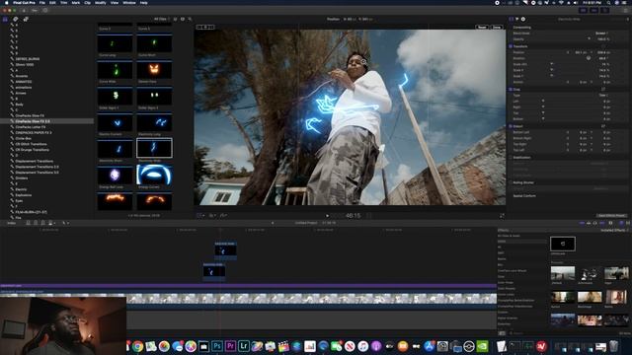Image resolution: width=632 pixels, height=355 pixels.
Task: Open the viewer transform tool dropdown
Action: (200, 216)
